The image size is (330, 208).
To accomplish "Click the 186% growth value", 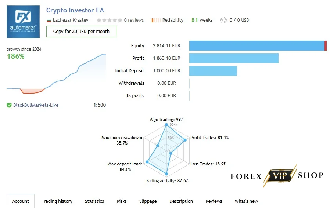I will [x=16, y=56].
